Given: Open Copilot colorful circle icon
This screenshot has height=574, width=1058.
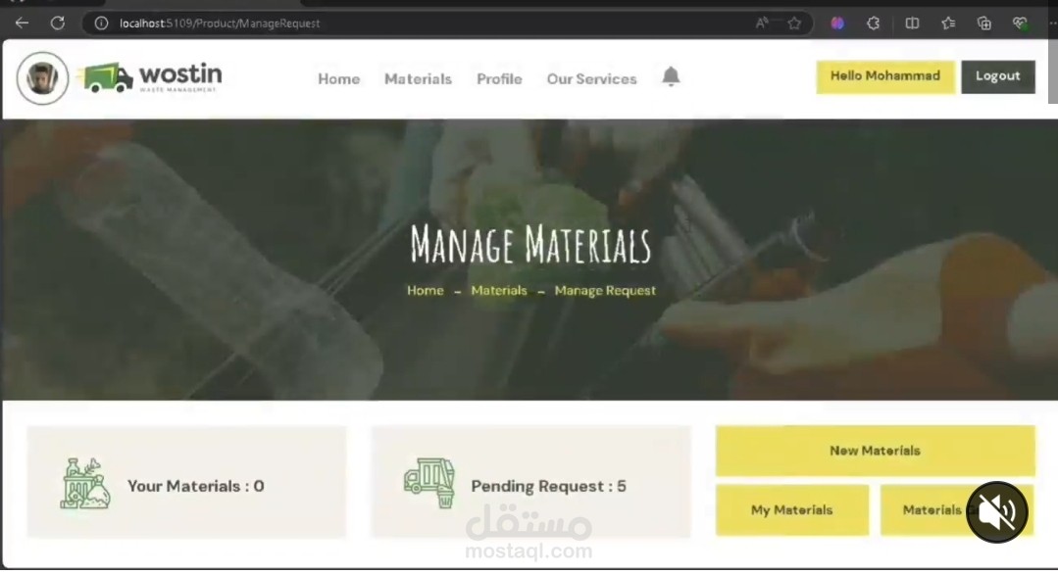Looking at the screenshot, I should pyautogui.click(x=837, y=23).
